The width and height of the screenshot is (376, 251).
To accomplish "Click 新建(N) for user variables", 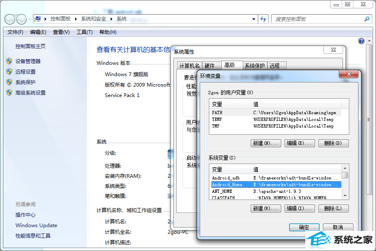I will pos(265,143).
